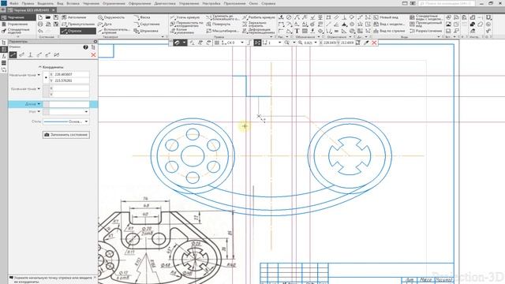Open the Конечная точка dropdown arrow
This screenshot has height=284, width=505.
point(39,88)
